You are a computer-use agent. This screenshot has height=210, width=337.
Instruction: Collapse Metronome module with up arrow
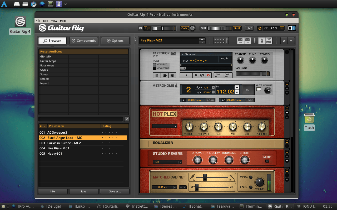click(287, 93)
